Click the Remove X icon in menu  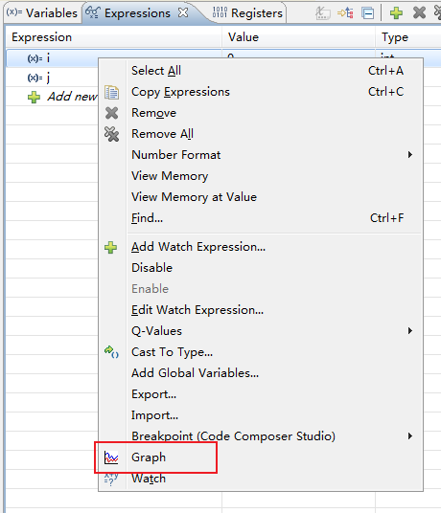111,113
